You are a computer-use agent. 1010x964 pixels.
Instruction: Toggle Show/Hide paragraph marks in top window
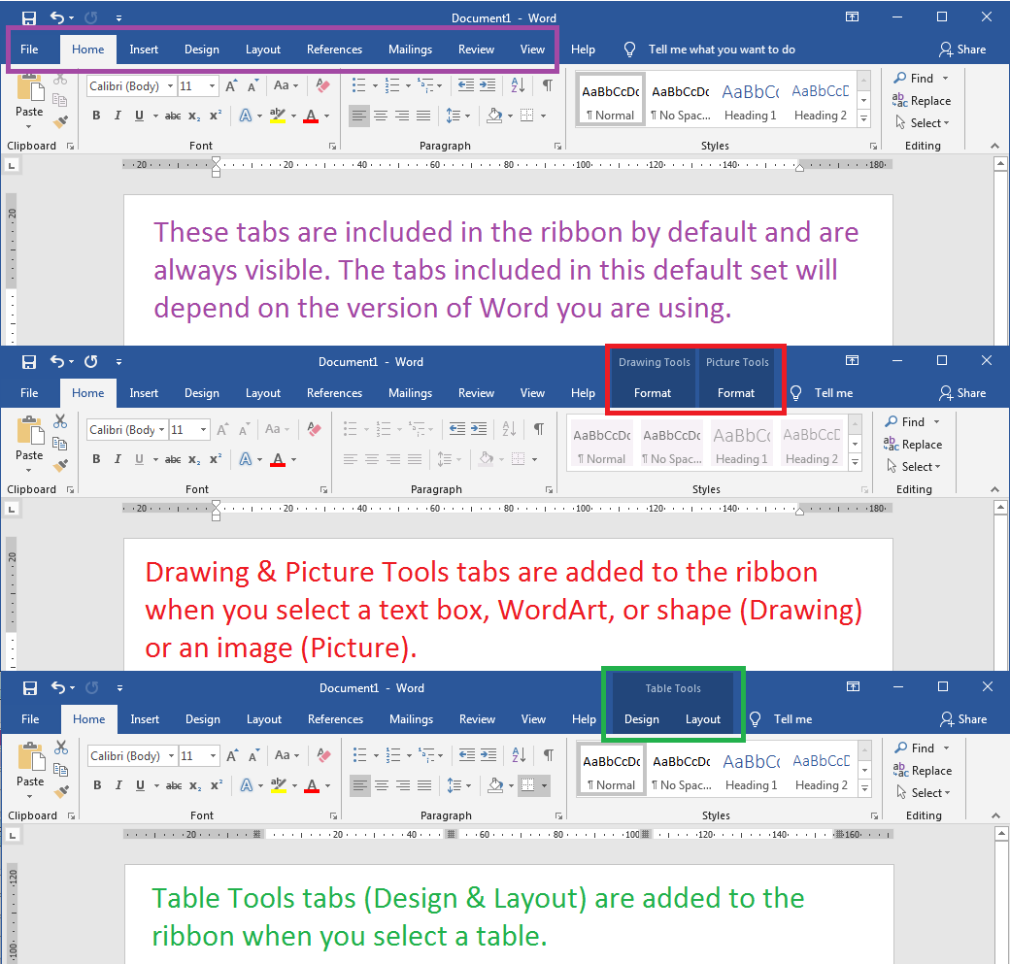(547, 85)
